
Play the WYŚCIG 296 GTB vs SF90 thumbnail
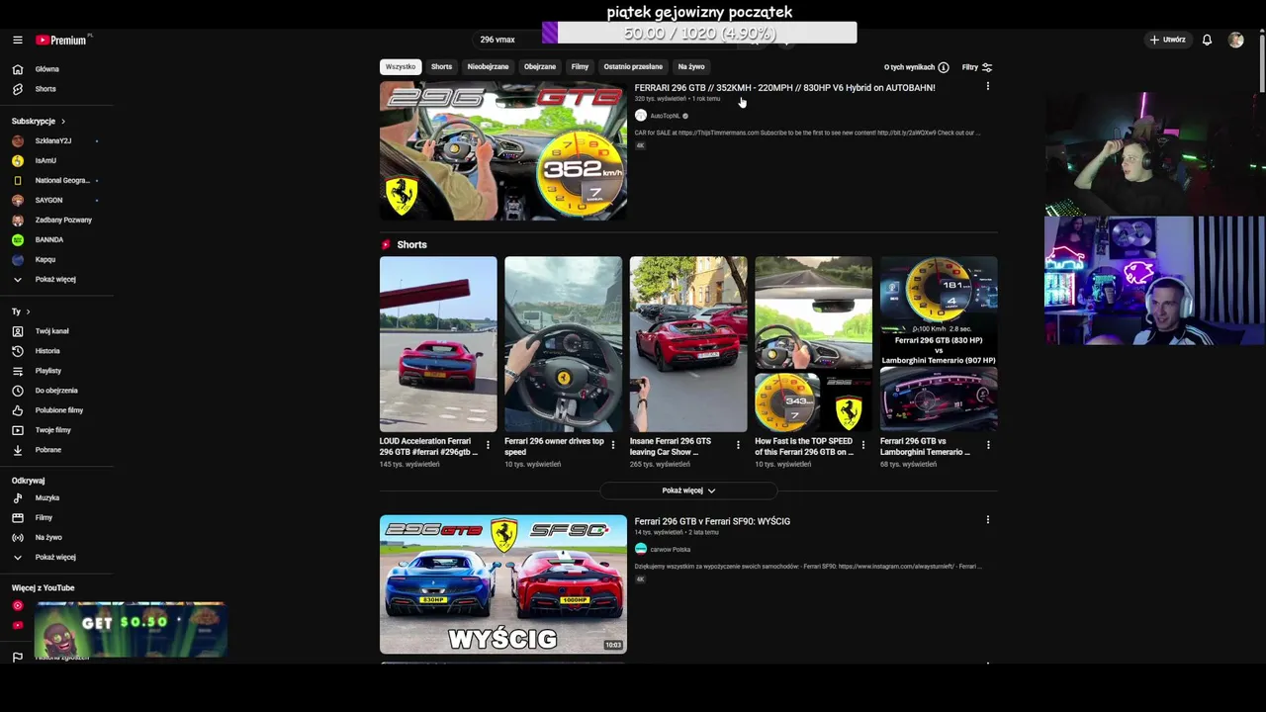(502, 583)
